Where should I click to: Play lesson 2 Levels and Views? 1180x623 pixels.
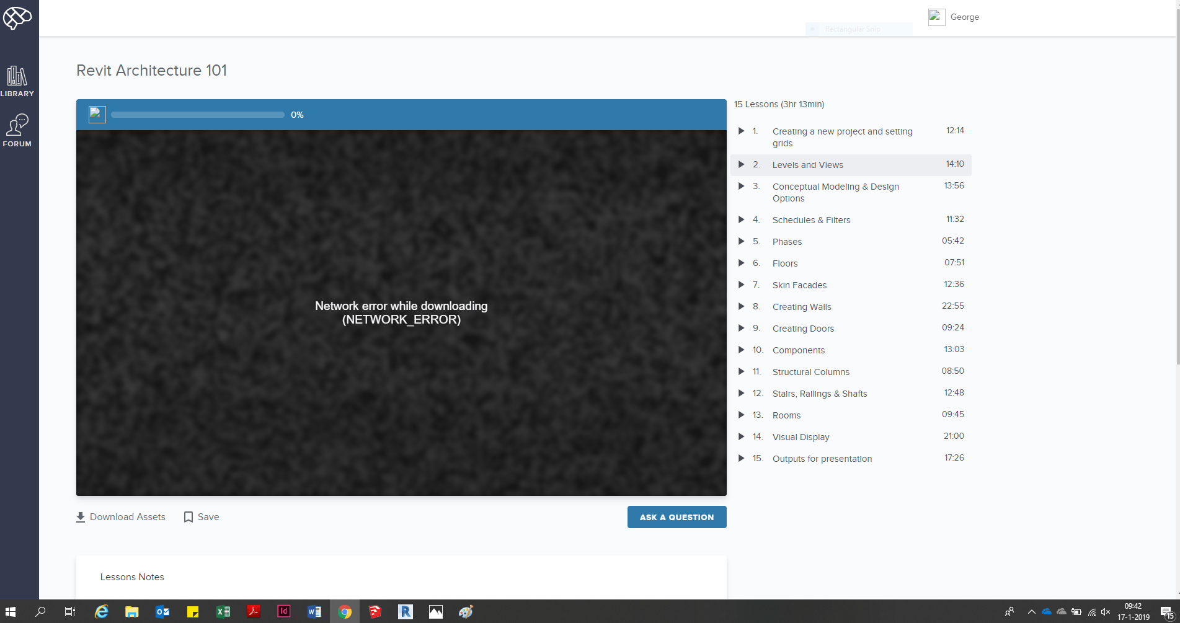[x=741, y=164]
